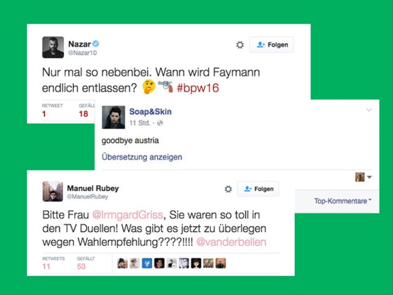The height and width of the screenshot is (295, 393).
Task: Open hashtag #bpw16
Action: [x=198, y=88]
